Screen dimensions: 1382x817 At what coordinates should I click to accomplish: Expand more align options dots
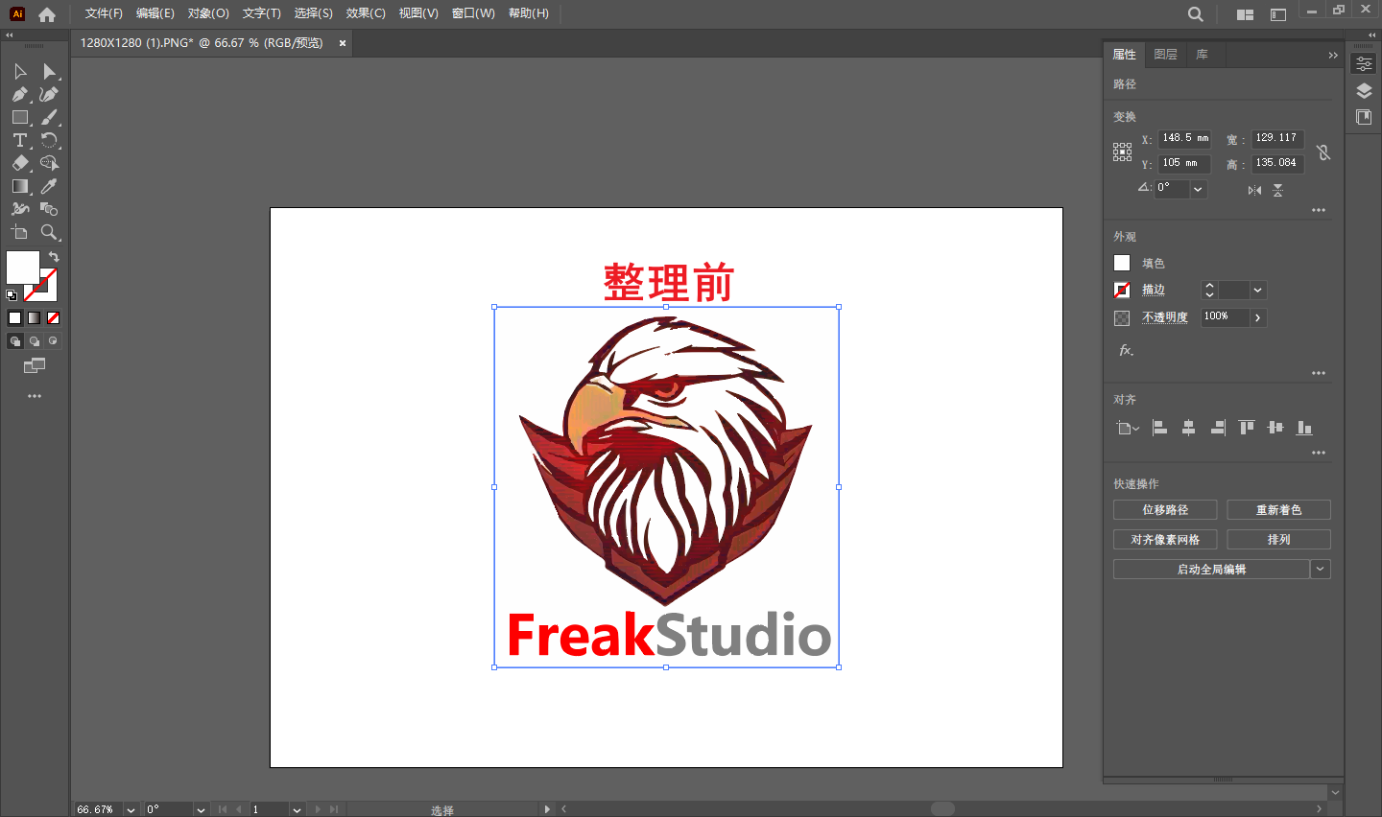click(1319, 453)
